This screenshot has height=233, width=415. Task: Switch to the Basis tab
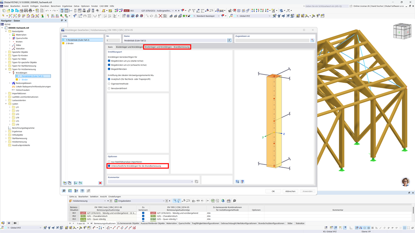(111, 47)
